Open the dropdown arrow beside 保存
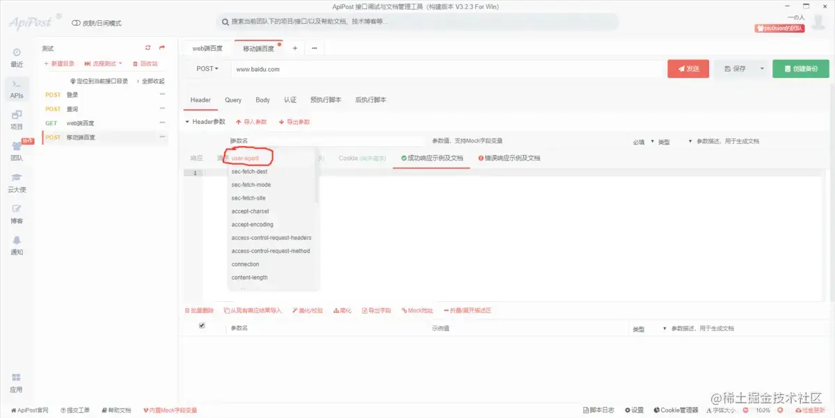Image resolution: width=835 pixels, height=418 pixels. pyautogui.click(x=762, y=69)
